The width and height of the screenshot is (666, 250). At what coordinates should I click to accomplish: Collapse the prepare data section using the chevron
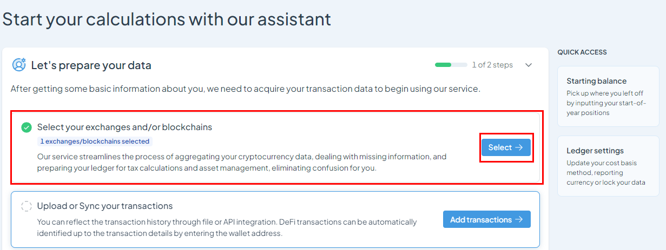[529, 65]
